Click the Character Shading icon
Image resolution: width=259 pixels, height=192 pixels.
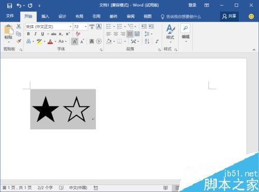click(92, 42)
